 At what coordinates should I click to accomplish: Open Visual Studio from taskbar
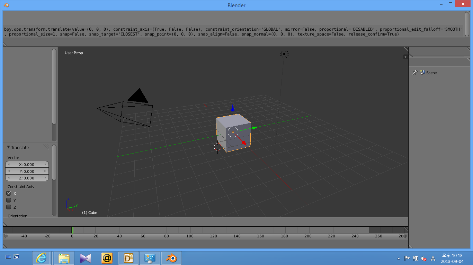click(x=86, y=258)
